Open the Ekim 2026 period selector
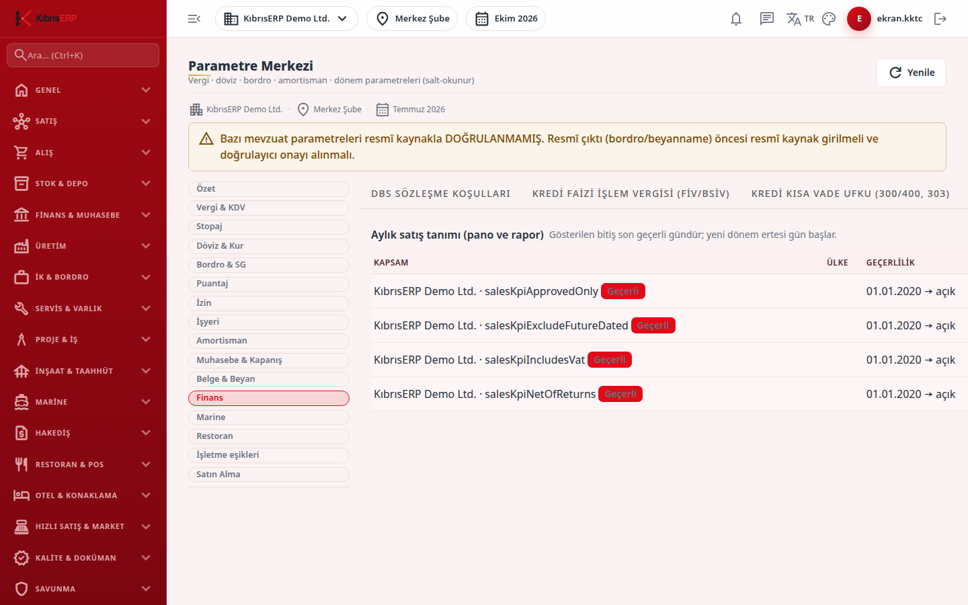 506,19
